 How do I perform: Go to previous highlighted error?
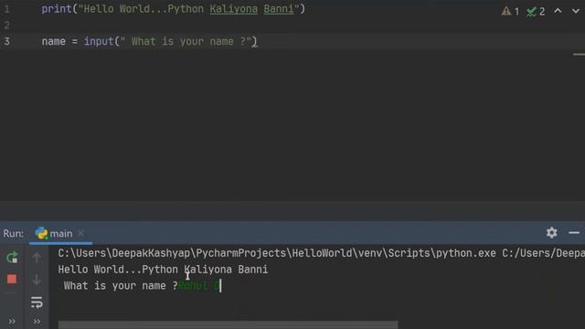pyautogui.click(x=558, y=11)
